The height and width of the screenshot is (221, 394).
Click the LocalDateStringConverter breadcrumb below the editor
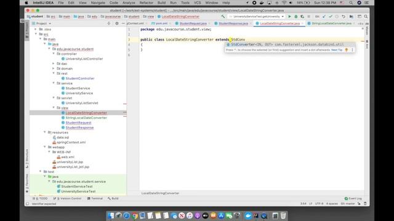click(160, 193)
